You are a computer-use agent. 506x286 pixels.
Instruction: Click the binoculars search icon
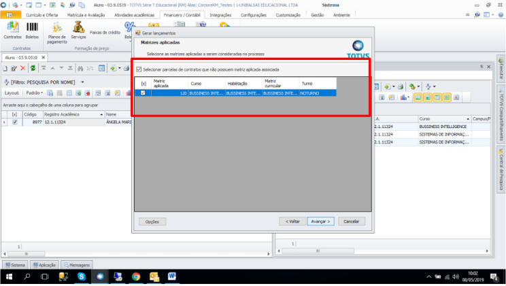(80, 69)
